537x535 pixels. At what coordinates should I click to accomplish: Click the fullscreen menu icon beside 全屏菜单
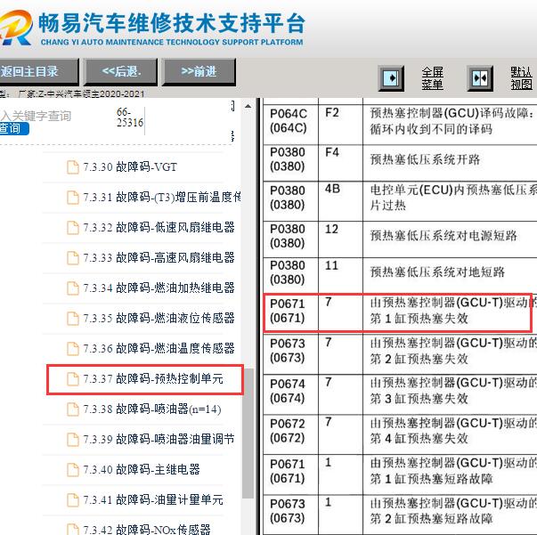(x=391, y=78)
